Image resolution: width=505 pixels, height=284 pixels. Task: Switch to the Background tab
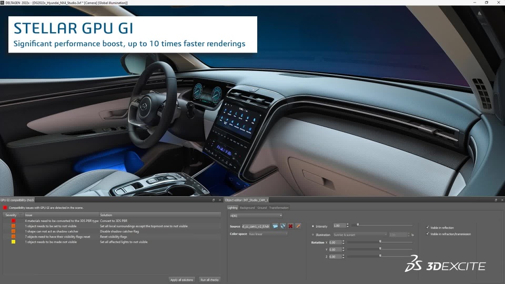[247, 208]
